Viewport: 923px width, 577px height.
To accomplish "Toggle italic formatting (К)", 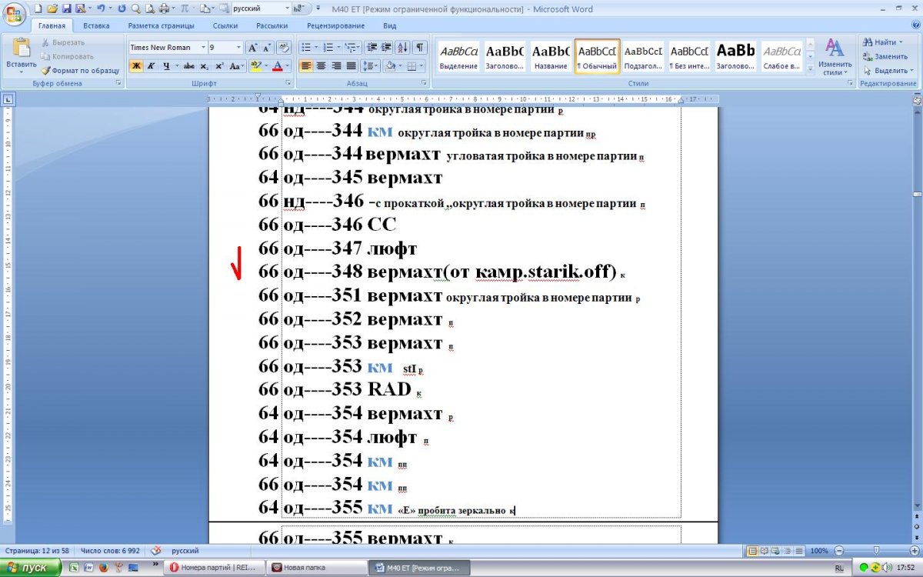I will (x=151, y=66).
